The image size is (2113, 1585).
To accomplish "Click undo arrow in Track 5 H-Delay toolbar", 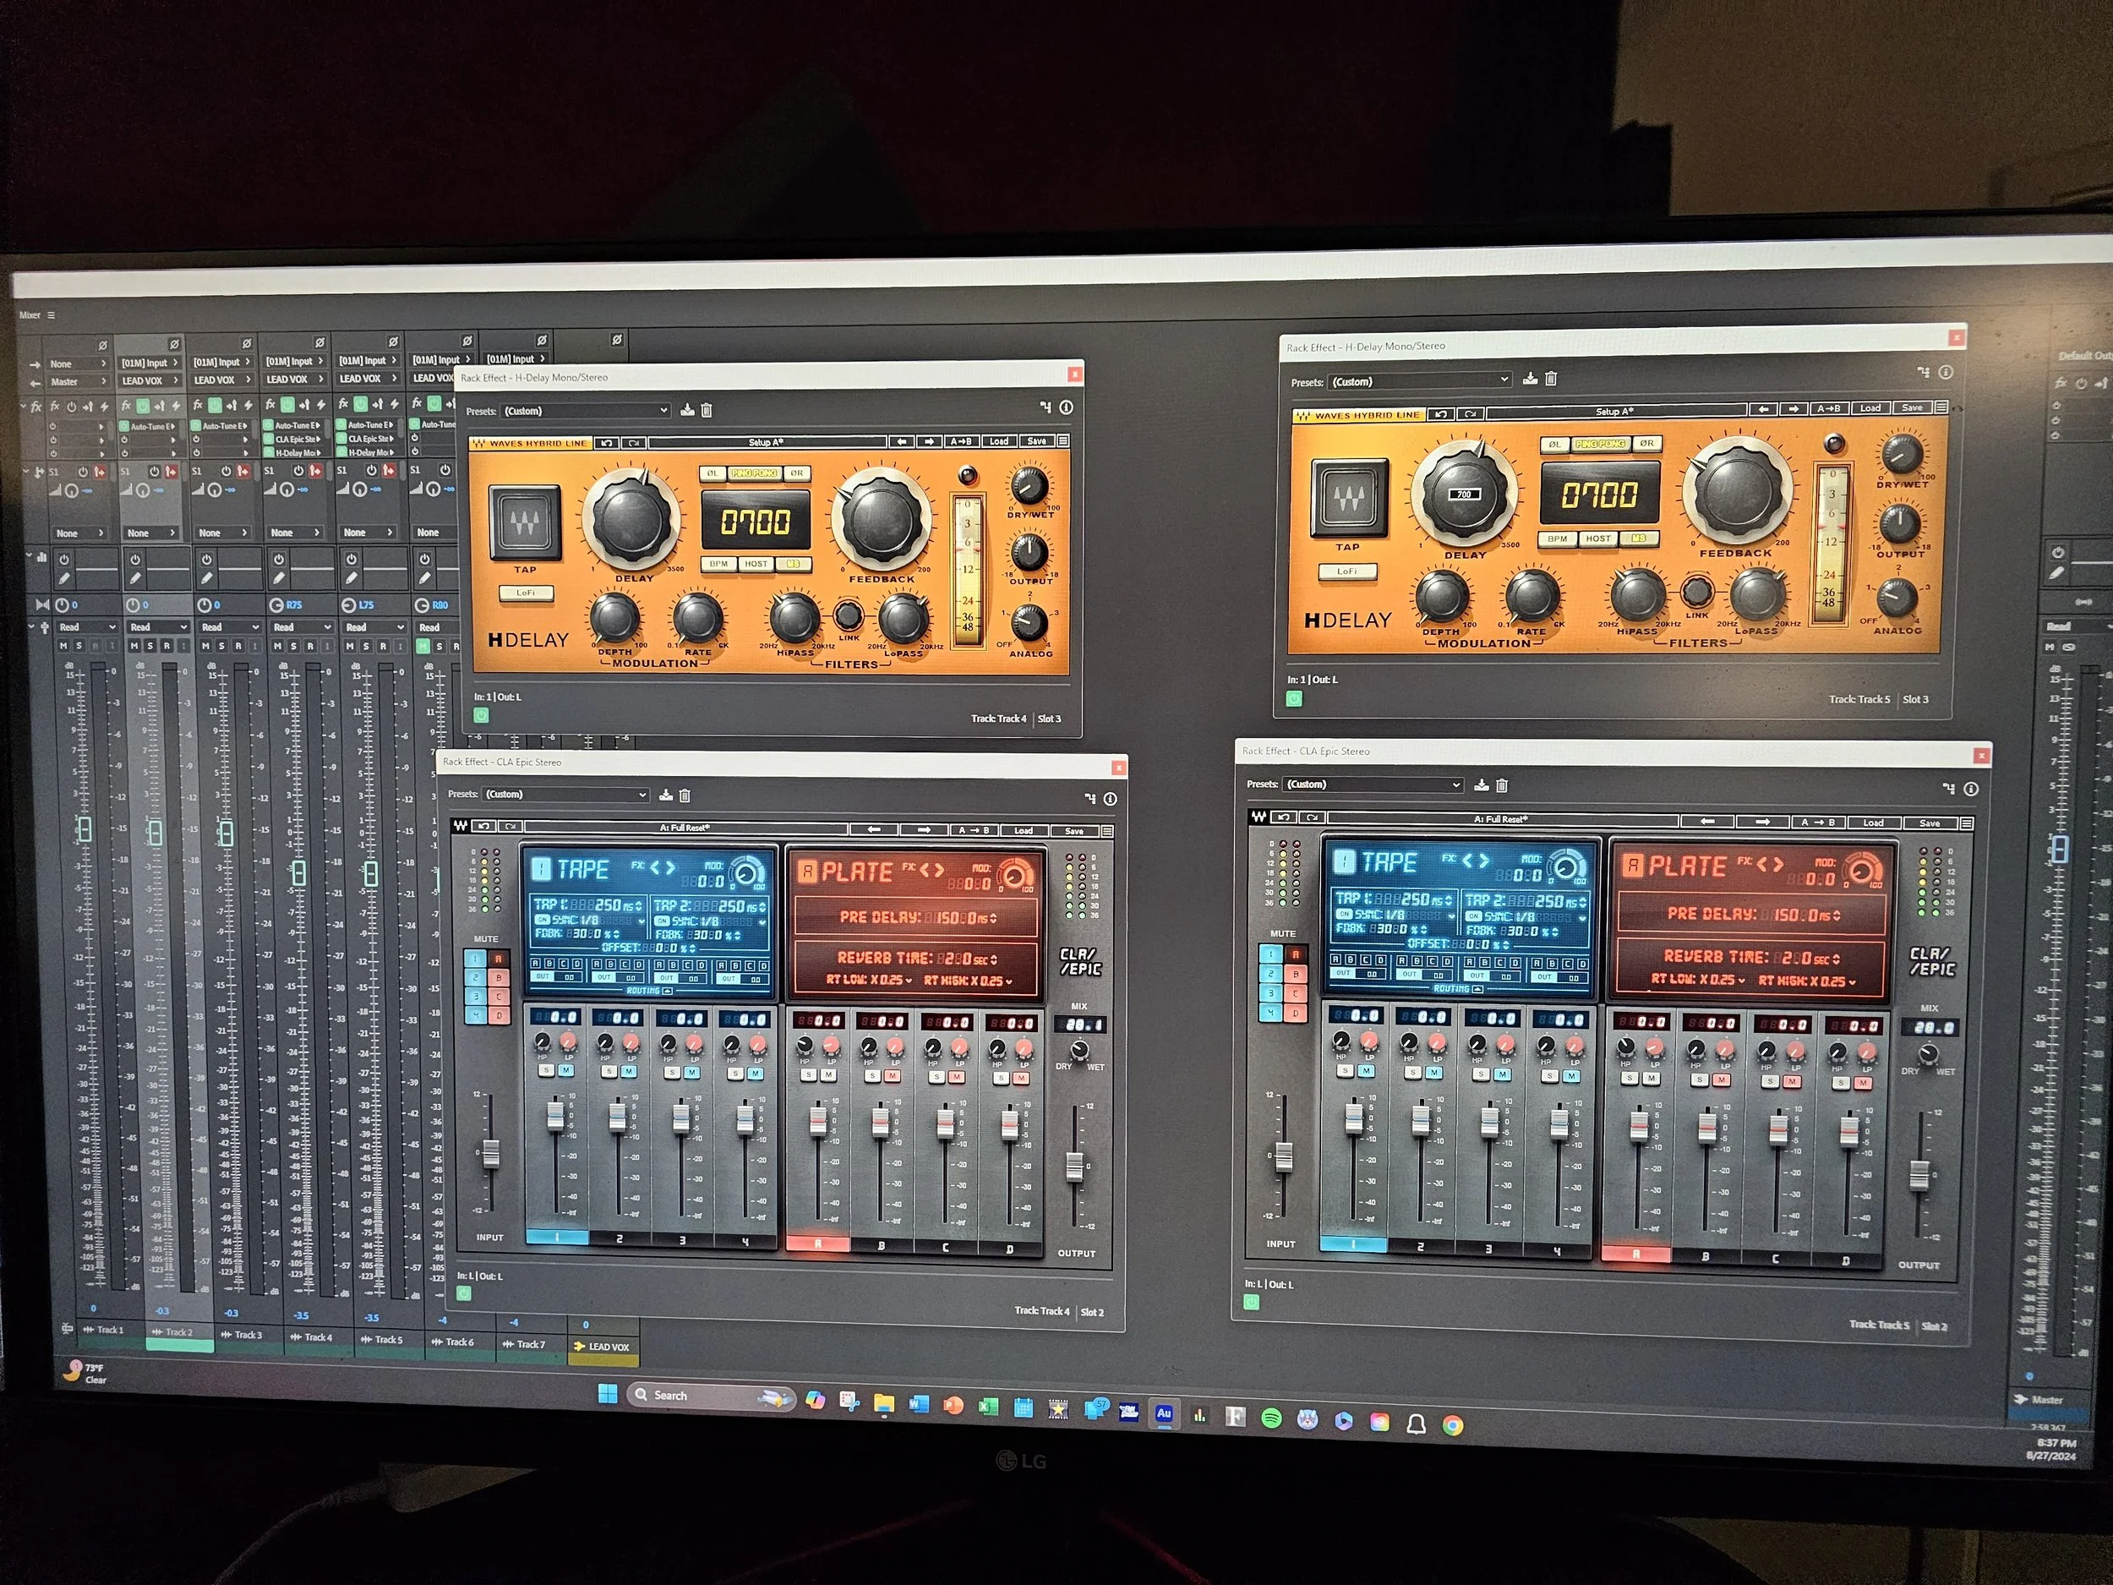I will (x=1440, y=415).
